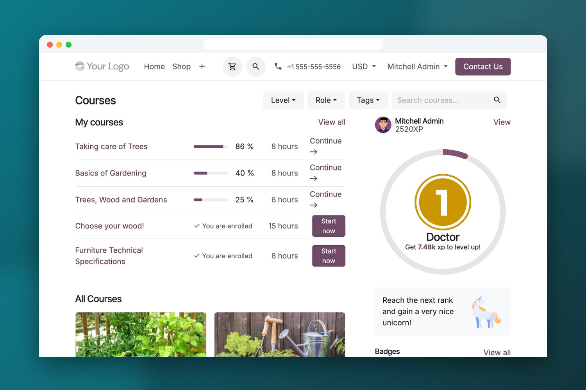Open the green plants course thumbnail

141,334
